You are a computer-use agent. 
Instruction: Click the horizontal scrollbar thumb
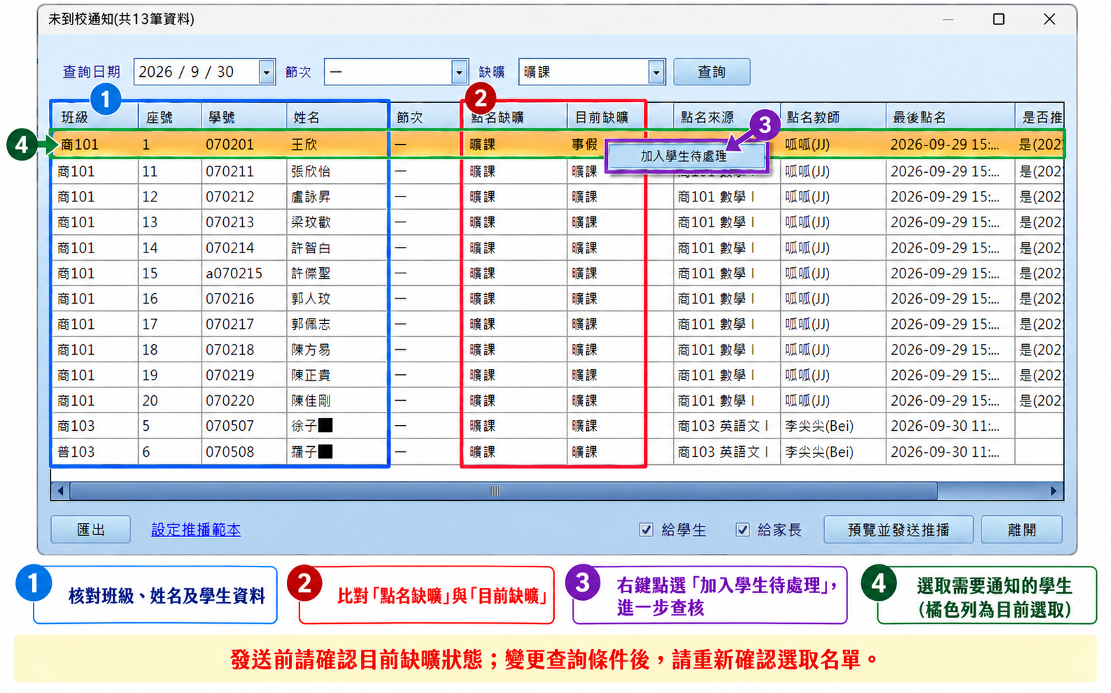click(503, 491)
